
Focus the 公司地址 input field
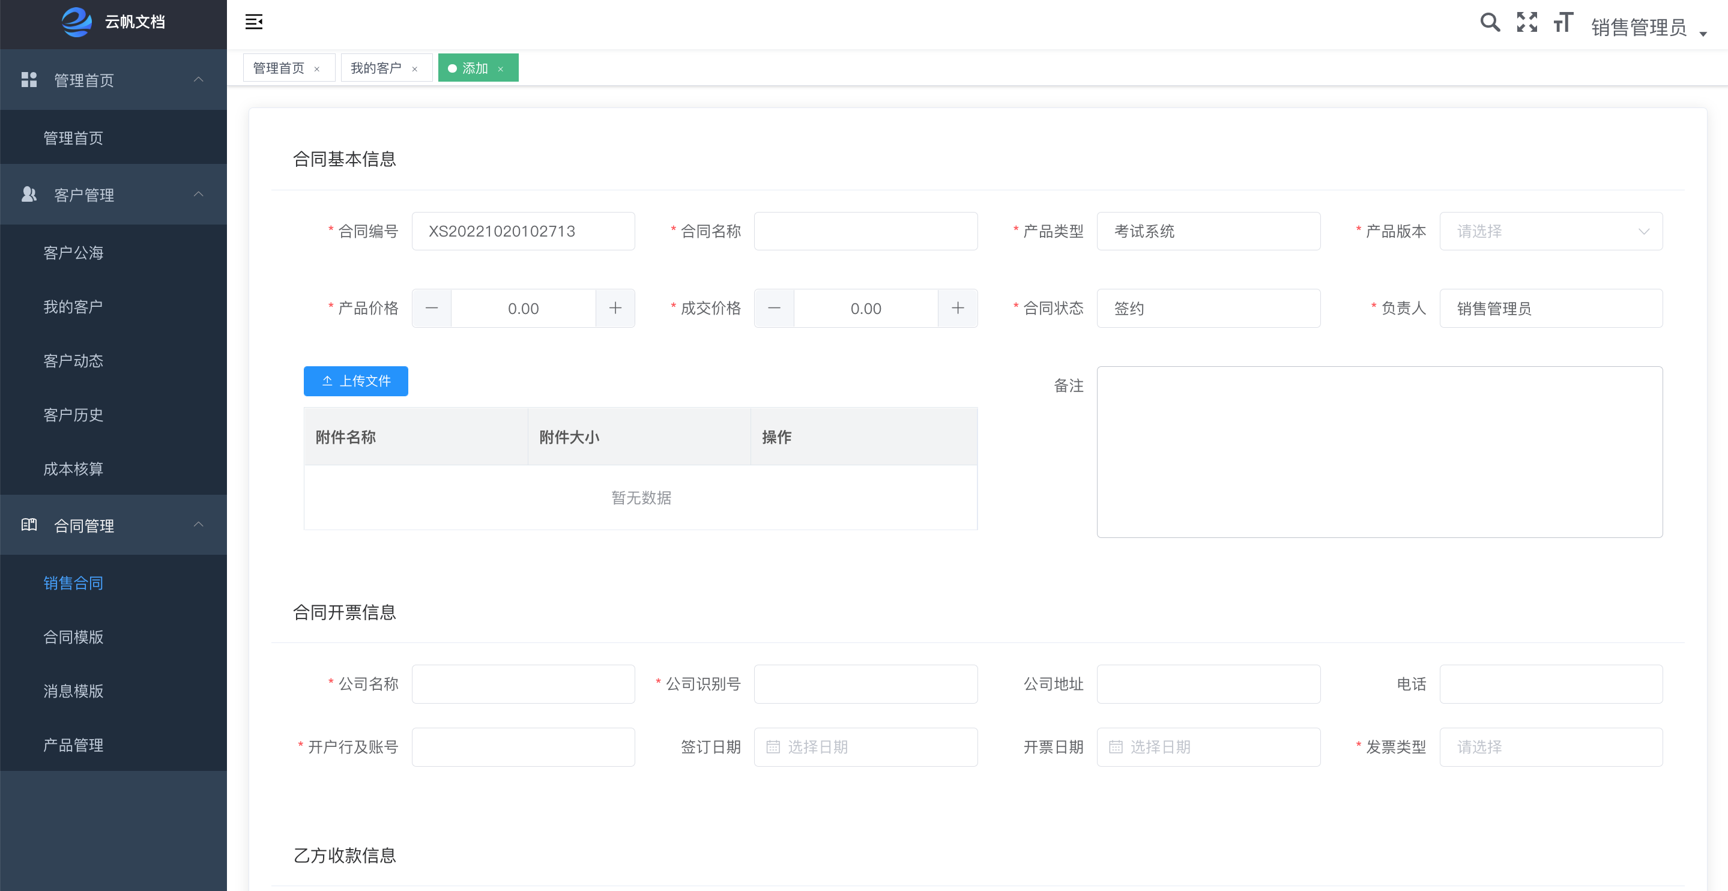[x=1208, y=684]
